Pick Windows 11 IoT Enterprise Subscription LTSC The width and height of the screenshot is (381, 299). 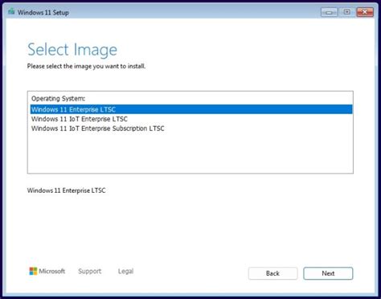pos(191,129)
